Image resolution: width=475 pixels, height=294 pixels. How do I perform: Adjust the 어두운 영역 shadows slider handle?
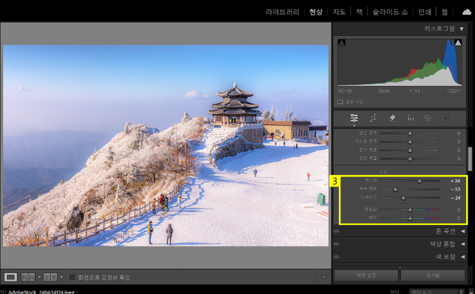(x=410, y=142)
